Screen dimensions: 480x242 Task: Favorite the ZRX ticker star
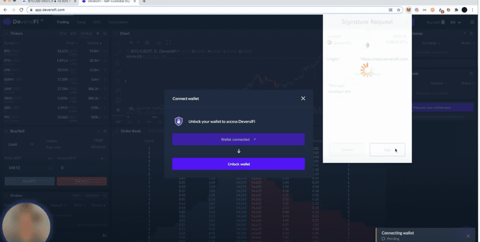click(105, 108)
